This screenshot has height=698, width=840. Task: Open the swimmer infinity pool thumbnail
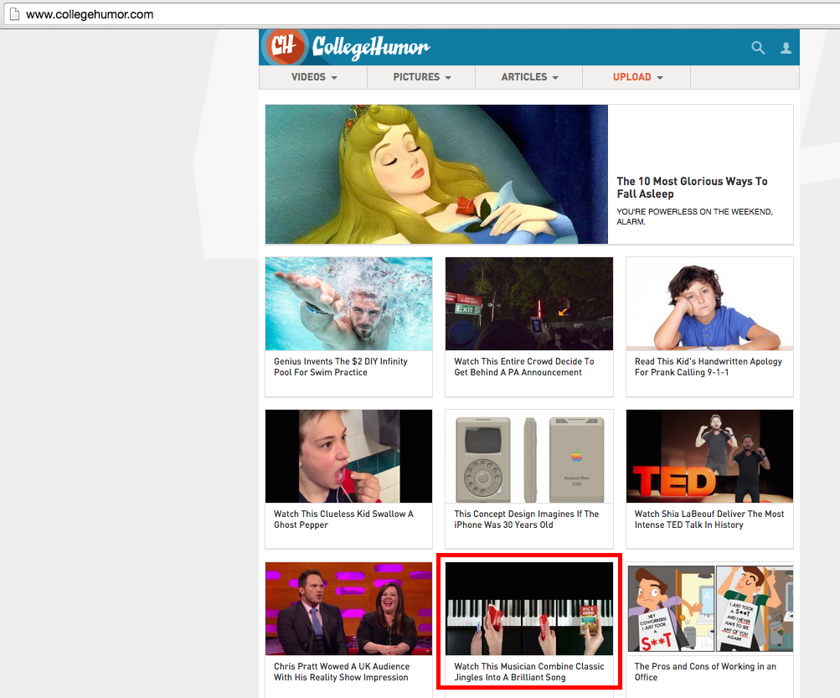(x=348, y=304)
